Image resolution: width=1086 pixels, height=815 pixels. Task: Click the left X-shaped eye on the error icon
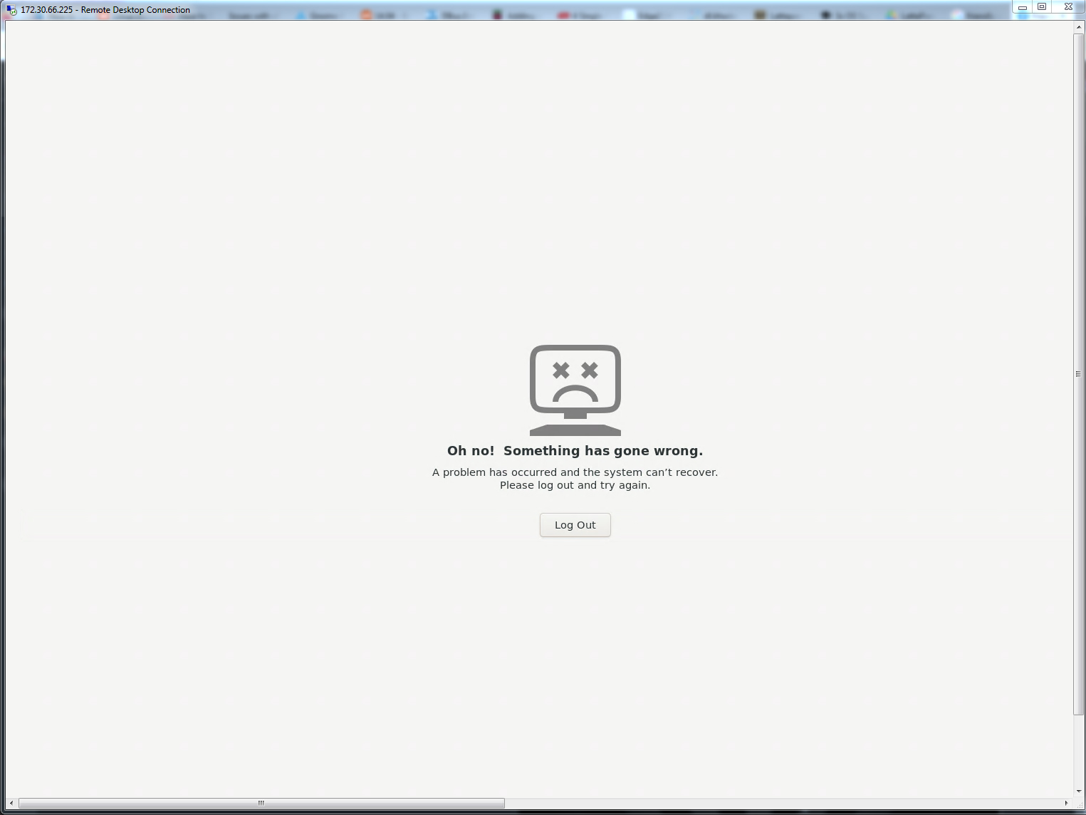click(561, 370)
